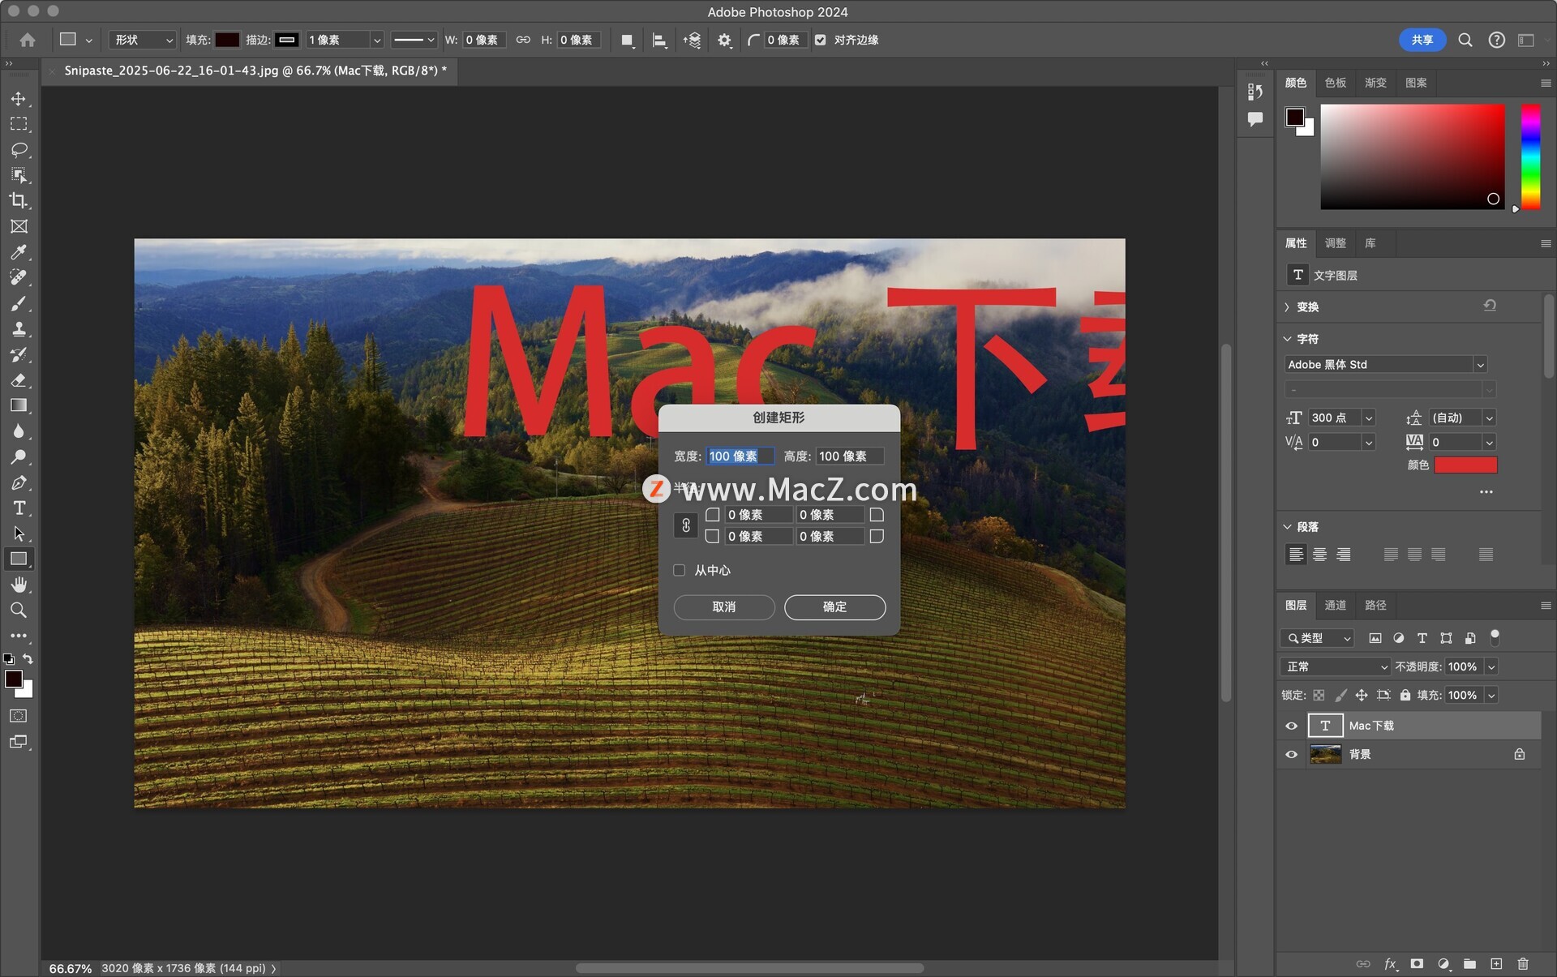Switch to the 渐变 tab
The width and height of the screenshot is (1557, 977).
click(x=1375, y=83)
